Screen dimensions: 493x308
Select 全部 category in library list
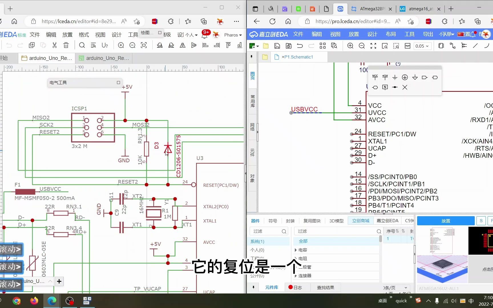(336, 241)
